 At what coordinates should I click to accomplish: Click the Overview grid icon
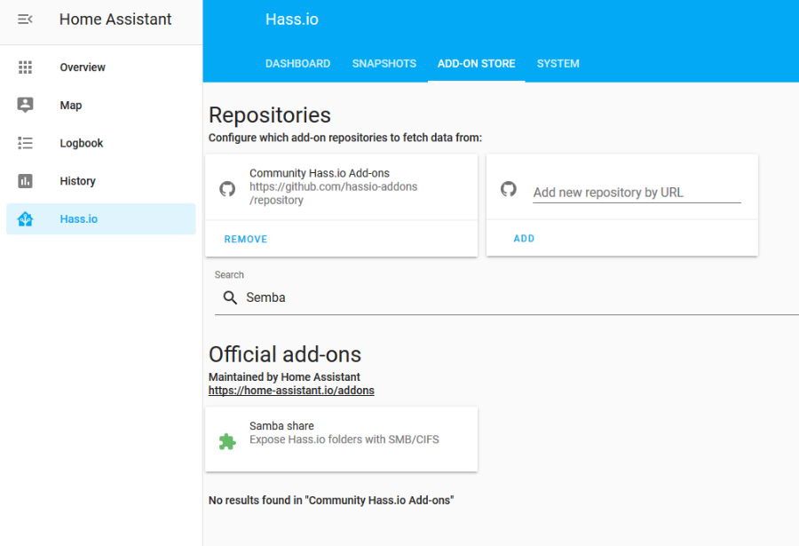coord(25,67)
